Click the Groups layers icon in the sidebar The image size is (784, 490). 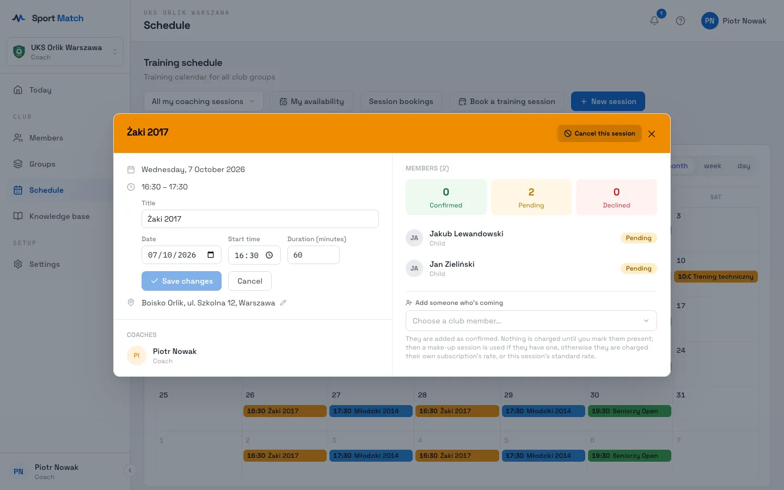click(18, 164)
